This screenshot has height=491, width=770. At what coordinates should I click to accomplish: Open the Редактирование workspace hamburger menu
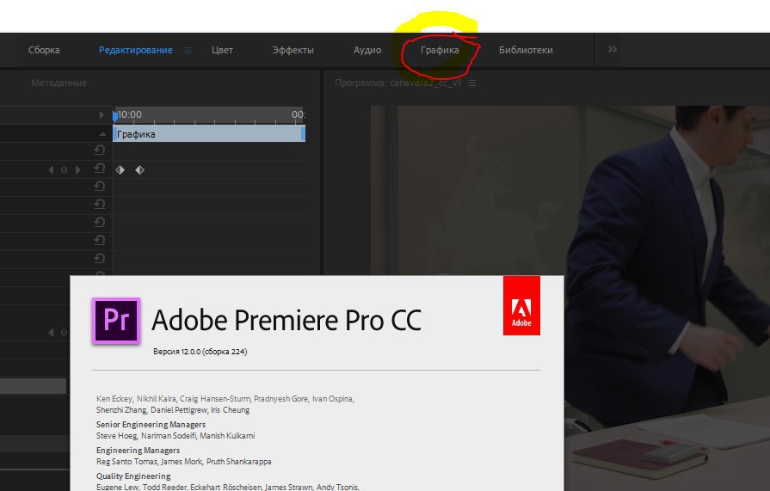pyautogui.click(x=188, y=50)
